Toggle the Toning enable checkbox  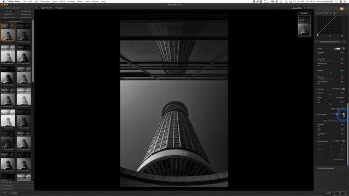click(x=344, y=48)
